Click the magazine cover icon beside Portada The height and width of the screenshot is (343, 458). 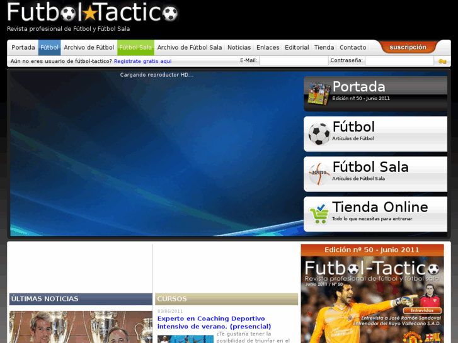pos(319,93)
